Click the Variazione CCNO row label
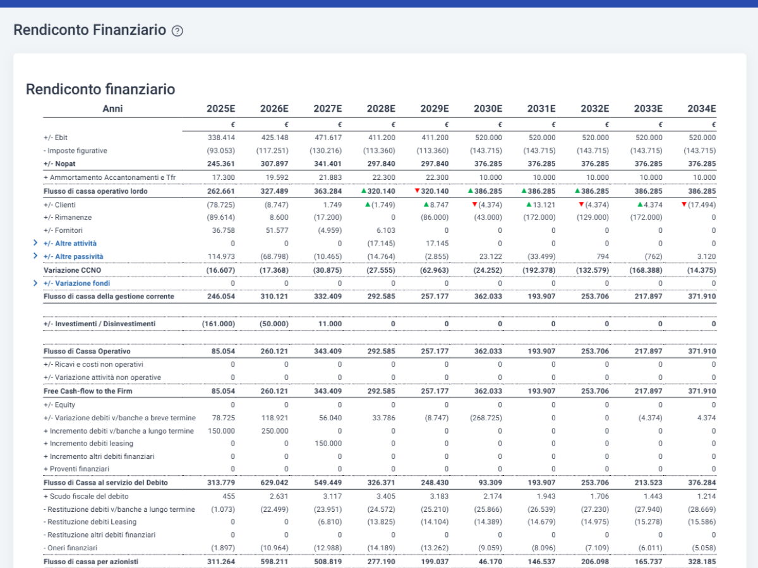758x568 pixels. pyautogui.click(x=71, y=269)
